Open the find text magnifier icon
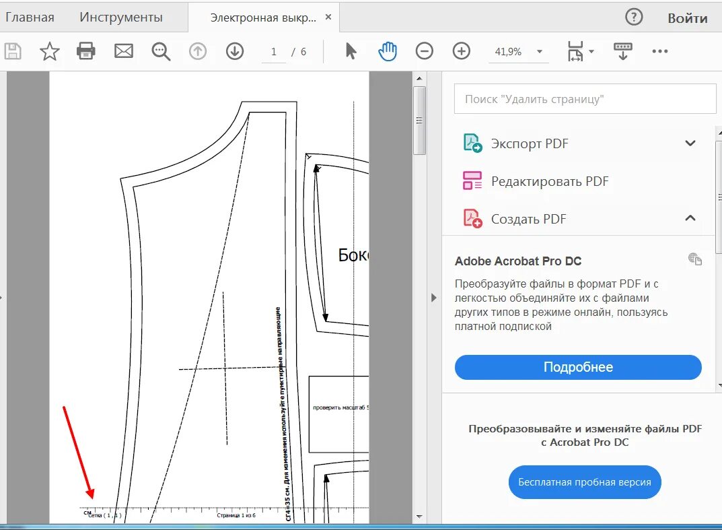Screen dimensions: 722x530 [x=161, y=52]
